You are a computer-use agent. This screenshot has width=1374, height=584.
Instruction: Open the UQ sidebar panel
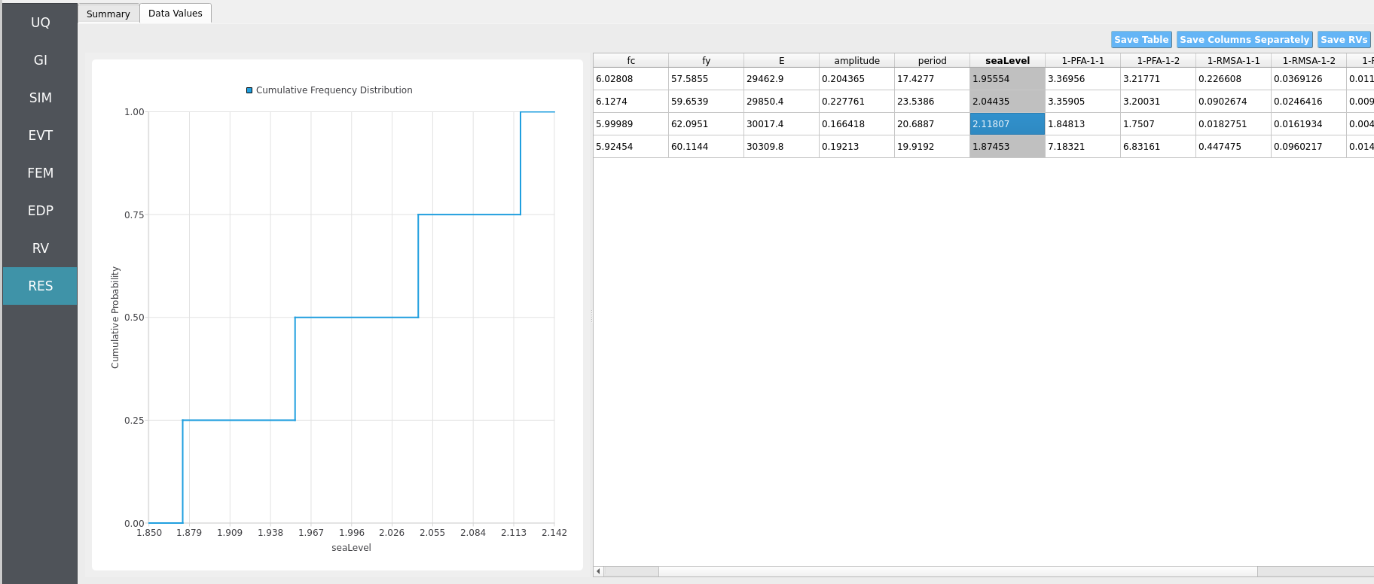tap(40, 23)
